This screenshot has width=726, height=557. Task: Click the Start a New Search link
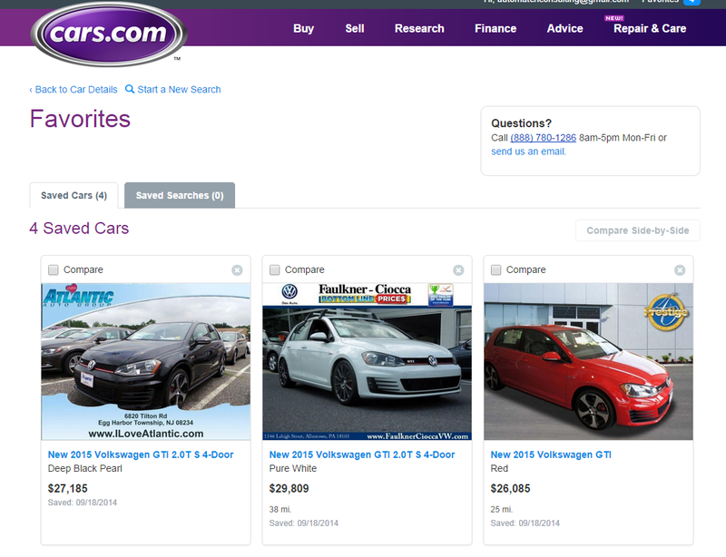(179, 90)
